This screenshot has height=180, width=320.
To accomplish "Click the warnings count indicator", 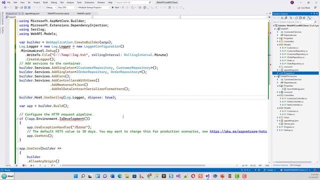I will 32,165.
